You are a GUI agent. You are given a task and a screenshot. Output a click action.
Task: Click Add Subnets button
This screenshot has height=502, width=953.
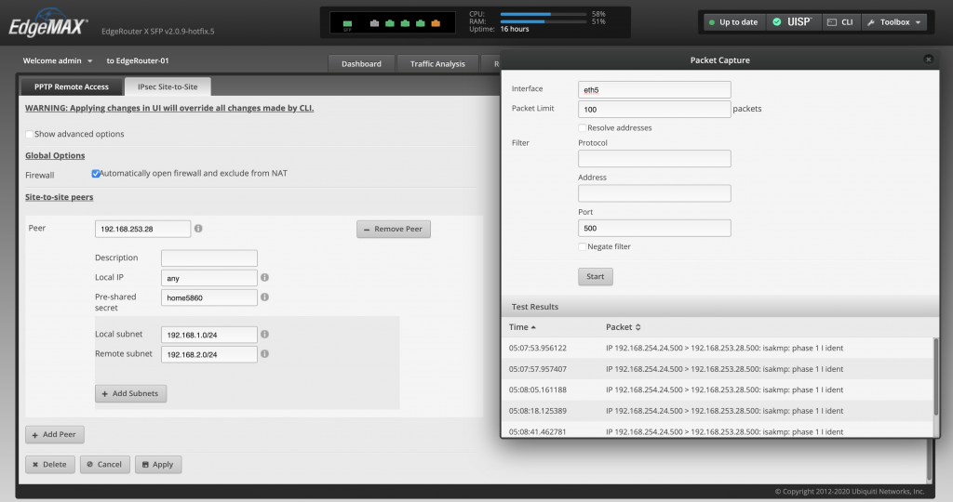(130, 393)
